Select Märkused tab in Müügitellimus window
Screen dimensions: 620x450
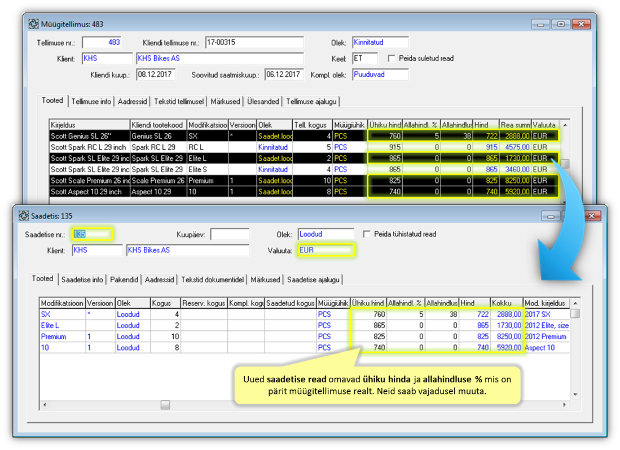(x=225, y=102)
